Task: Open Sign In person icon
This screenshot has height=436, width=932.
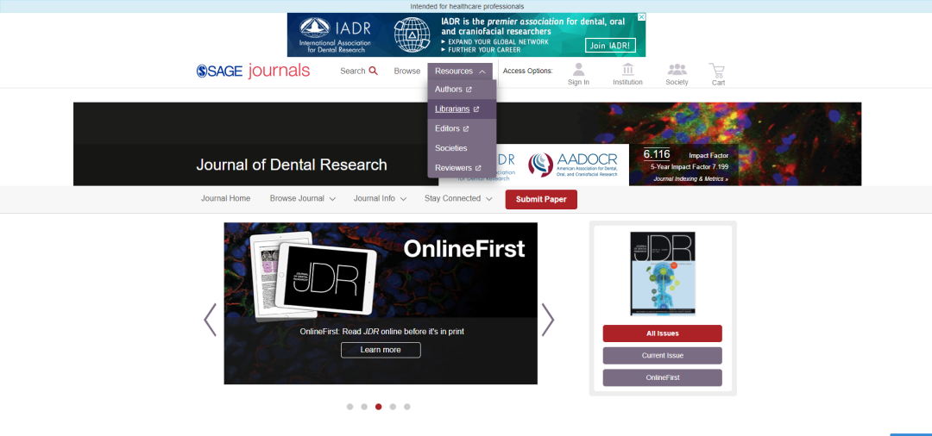Action: point(578,70)
